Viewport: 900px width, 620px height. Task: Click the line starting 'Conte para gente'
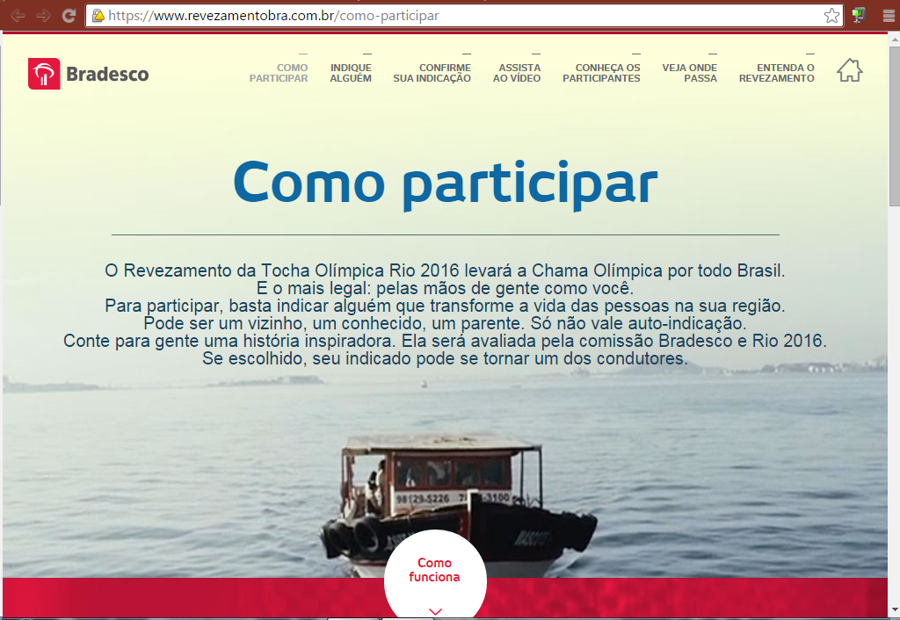(x=445, y=342)
